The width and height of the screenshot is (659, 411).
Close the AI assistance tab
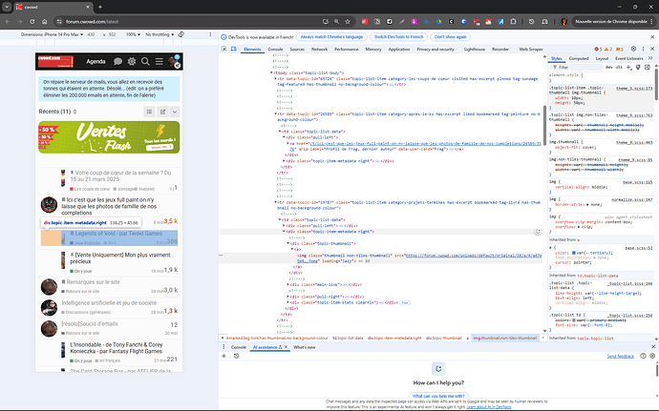[x=286, y=347]
